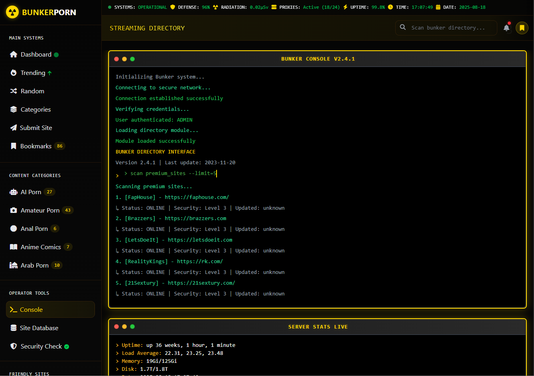Click the green check beside Security Check
This screenshot has height=376, width=534.
(x=67, y=346)
